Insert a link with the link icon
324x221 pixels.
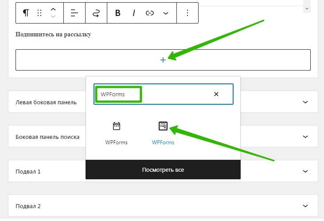click(x=150, y=13)
